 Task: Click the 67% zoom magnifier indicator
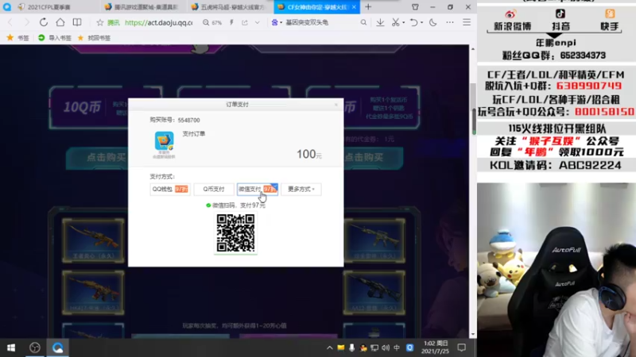tap(212, 23)
